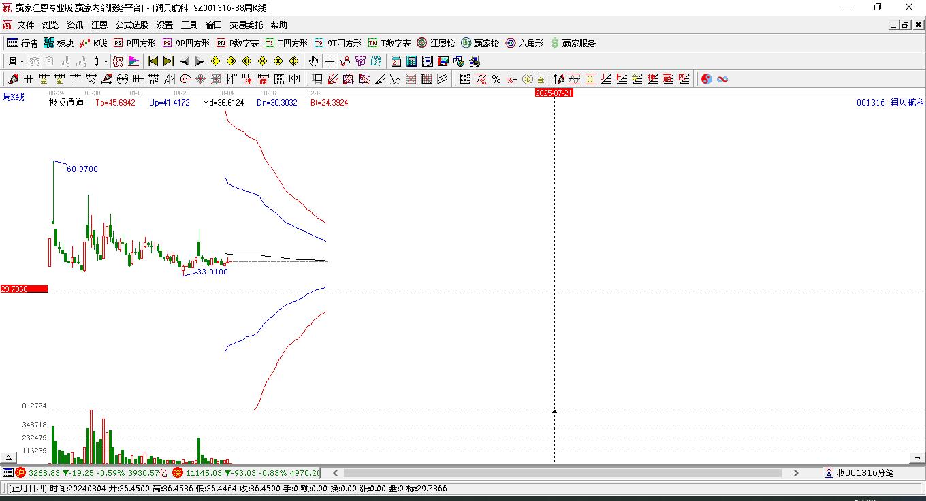Open the 六角形 hexagon chart tool

(x=524, y=43)
